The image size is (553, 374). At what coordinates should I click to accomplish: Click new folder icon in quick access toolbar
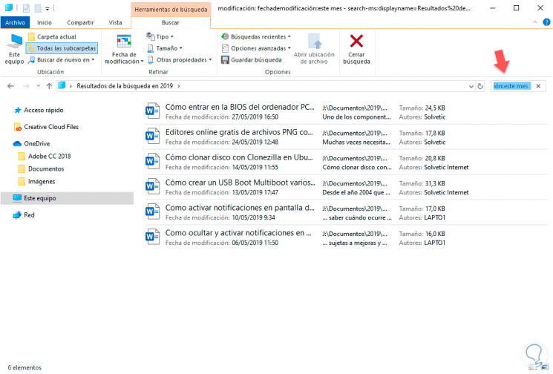point(38,7)
